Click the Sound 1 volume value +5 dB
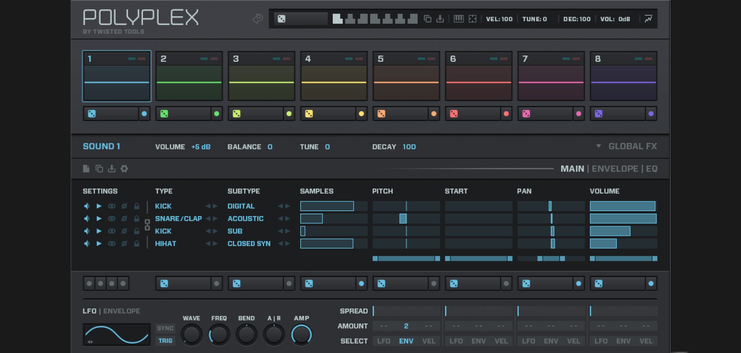The height and width of the screenshot is (353, 741). [x=201, y=146]
